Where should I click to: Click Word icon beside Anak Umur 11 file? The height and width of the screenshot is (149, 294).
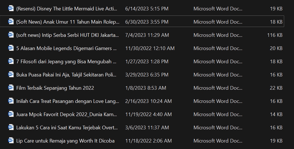point(11,22)
